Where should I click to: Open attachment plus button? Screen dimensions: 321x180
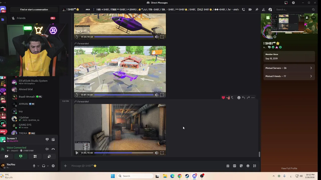click(65, 166)
